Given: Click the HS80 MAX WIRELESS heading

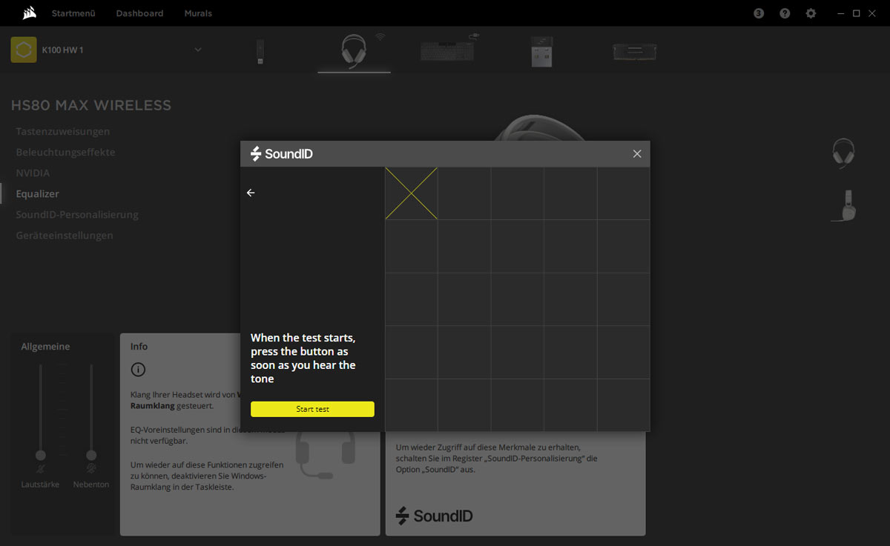Looking at the screenshot, I should coord(91,105).
